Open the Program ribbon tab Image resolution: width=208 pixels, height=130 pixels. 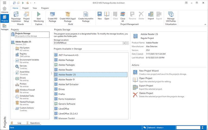point(45,8)
